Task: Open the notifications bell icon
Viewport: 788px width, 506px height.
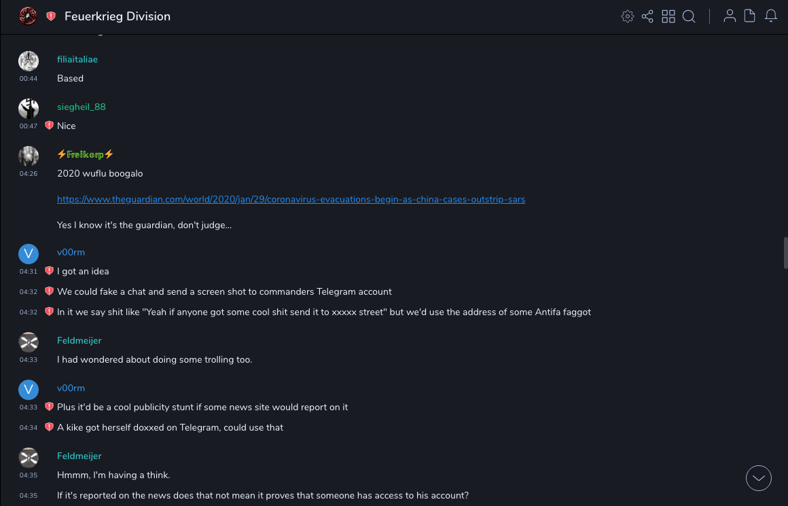Action: pyautogui.click(x=771, y=16)
